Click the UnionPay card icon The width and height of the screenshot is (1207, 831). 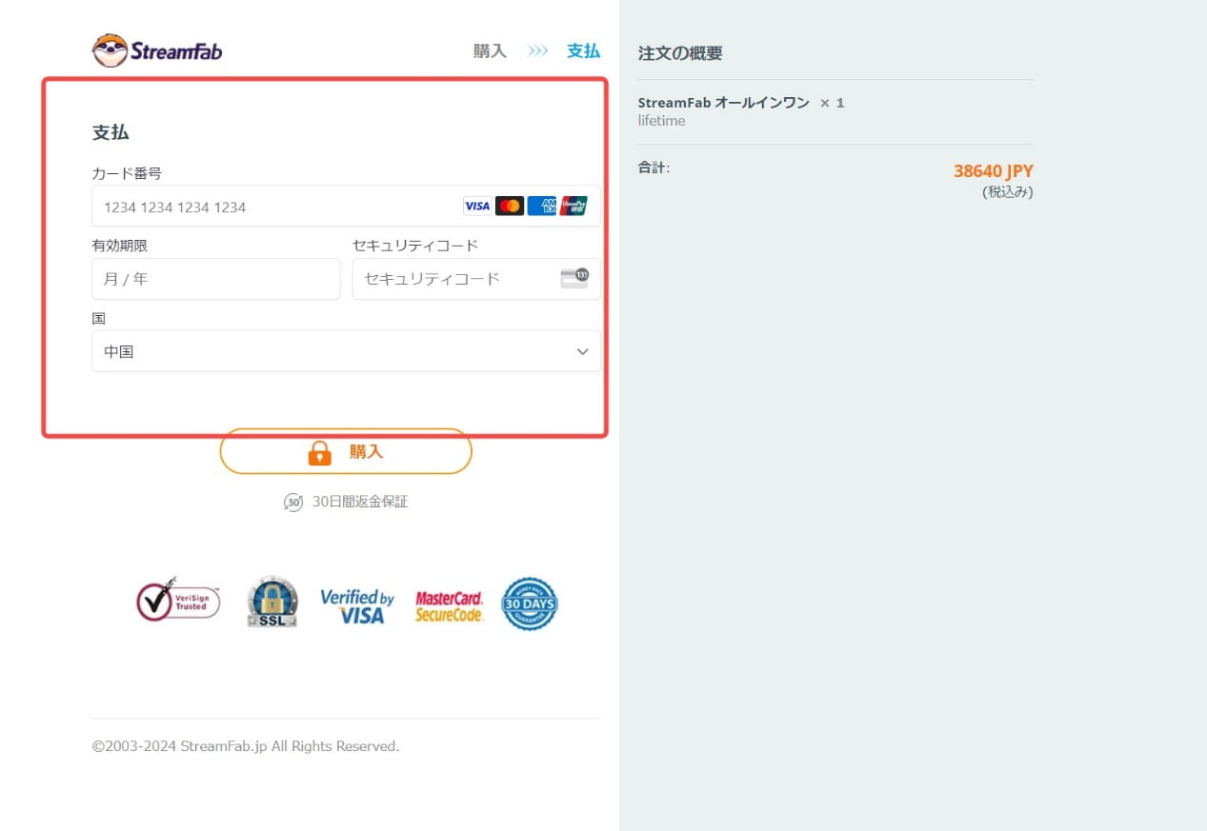(573, 206)
